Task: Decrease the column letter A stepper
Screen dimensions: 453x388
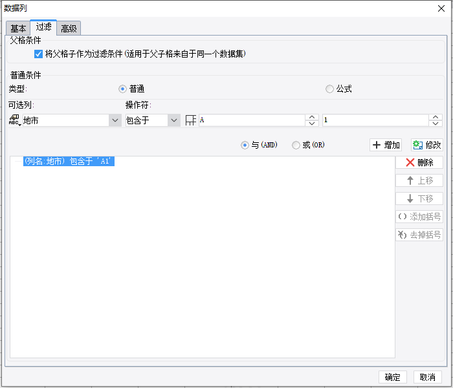Action: pyautogui.click(x=312, y=124)
